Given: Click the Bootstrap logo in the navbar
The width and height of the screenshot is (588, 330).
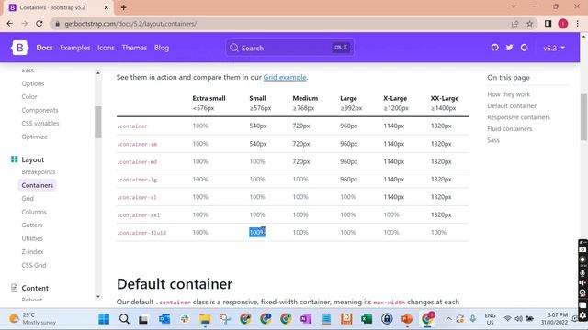Looking at the screenshot, I should click(x=19, y=48).
